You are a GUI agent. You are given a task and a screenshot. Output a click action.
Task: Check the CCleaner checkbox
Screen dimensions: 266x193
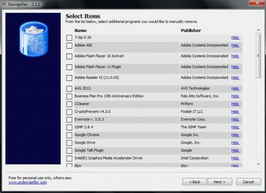tap(69, 104)
